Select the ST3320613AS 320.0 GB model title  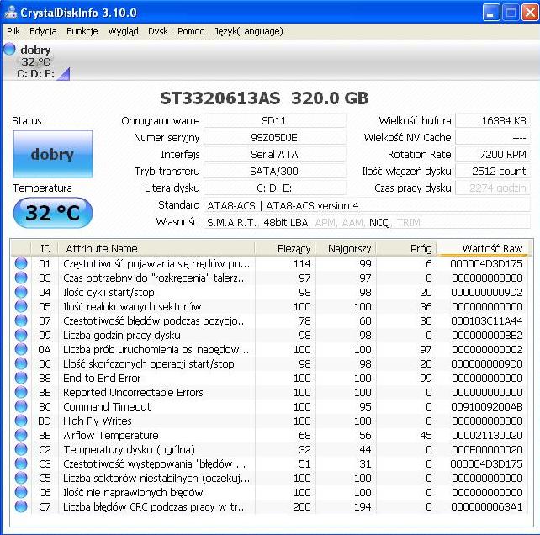click(264, 98)
